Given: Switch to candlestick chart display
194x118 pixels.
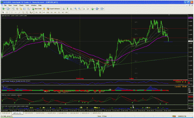Looking at the screenshot, I should (x=67, y=9).
